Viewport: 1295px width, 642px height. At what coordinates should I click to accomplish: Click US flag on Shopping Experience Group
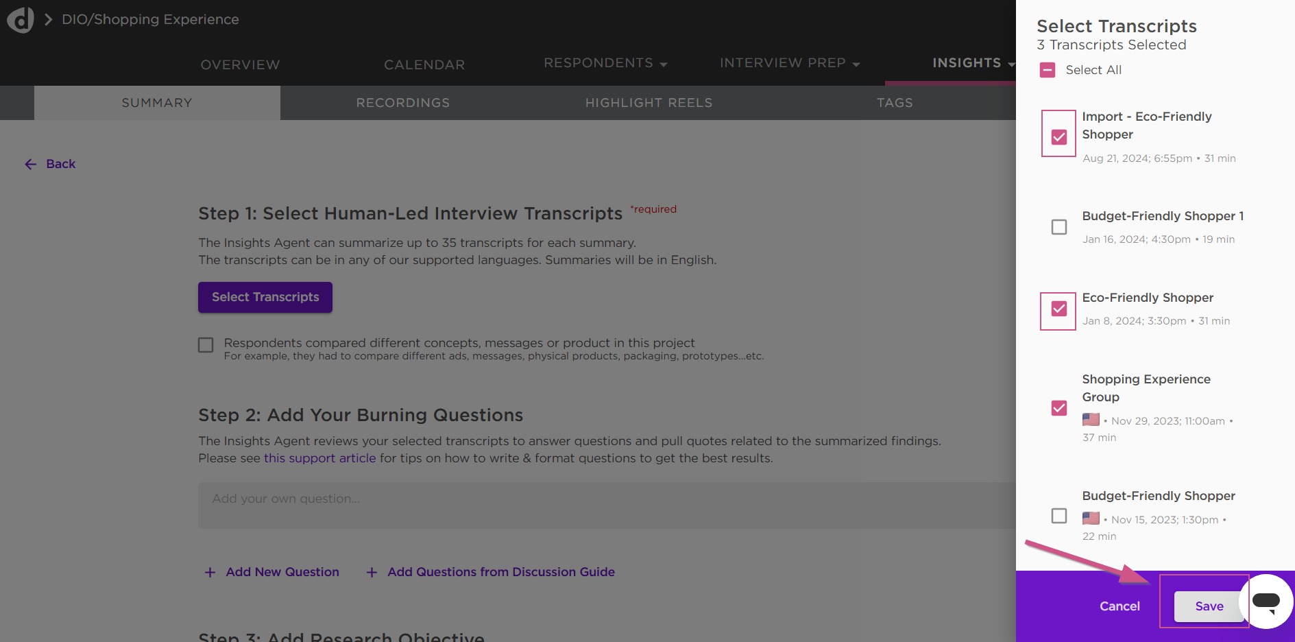tap(1091, 419)
